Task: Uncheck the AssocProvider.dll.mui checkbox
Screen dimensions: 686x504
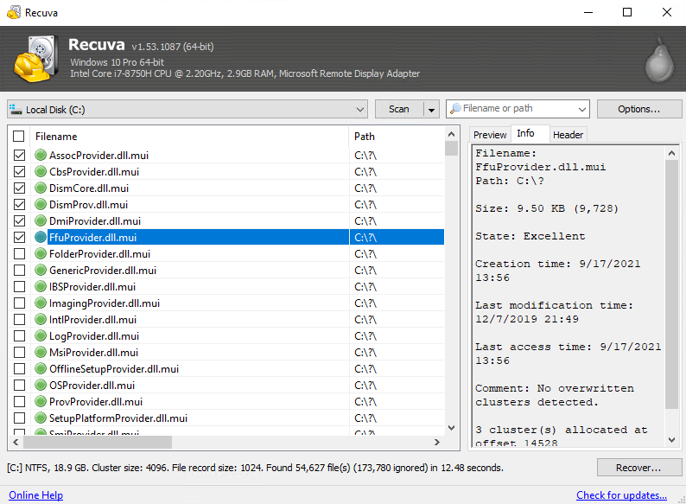Action: pyautogui.click(x=19, y=155)
